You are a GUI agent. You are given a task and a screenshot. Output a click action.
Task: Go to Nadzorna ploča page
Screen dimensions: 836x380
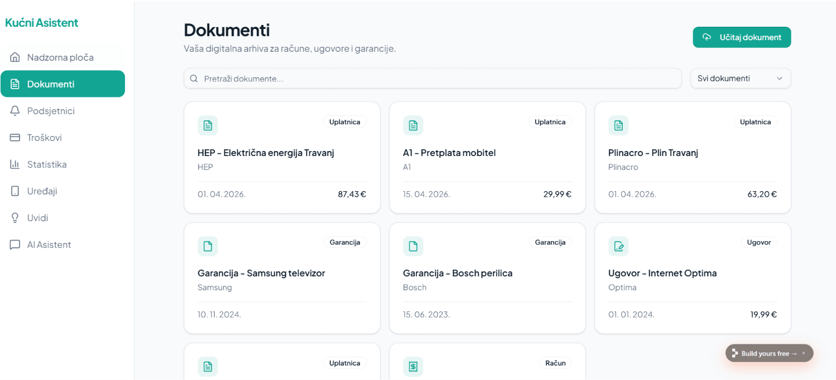pyautogui.click(x=63, y=57)
